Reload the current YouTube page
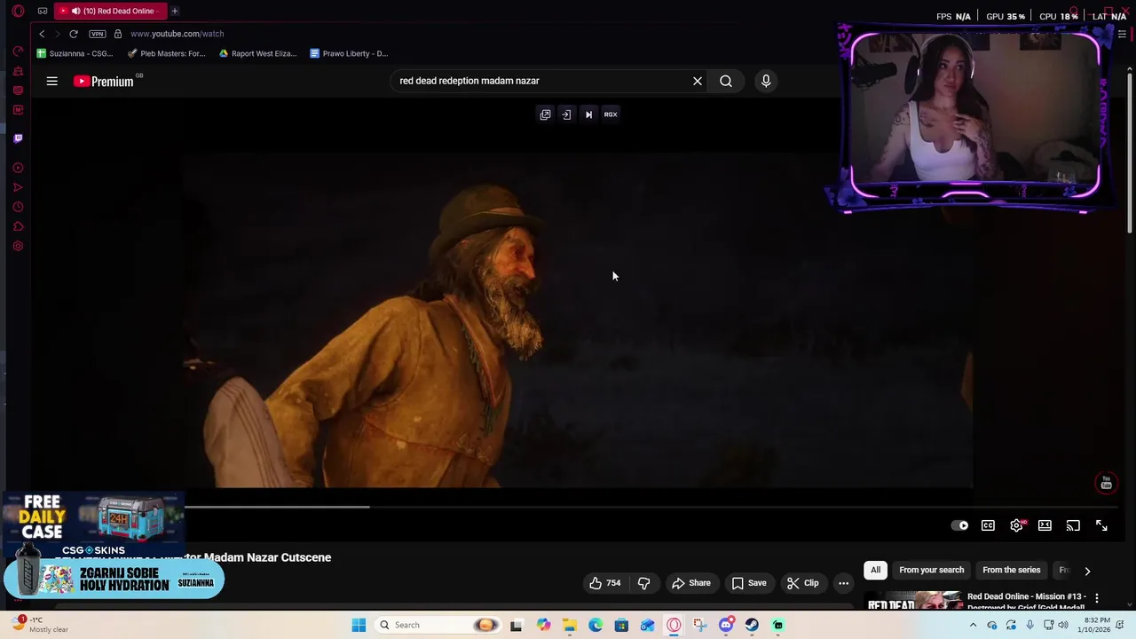The width and height of the screenshot is (1136, 639). pos(74,34)
